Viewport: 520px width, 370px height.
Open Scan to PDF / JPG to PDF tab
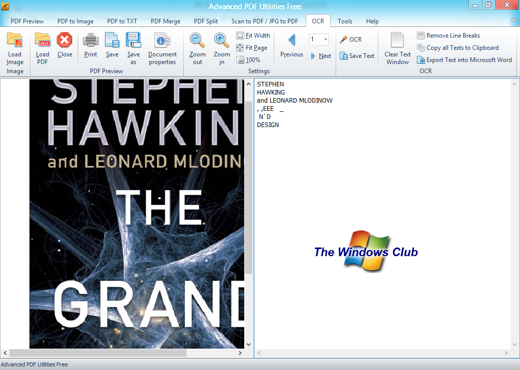[265, 21]
